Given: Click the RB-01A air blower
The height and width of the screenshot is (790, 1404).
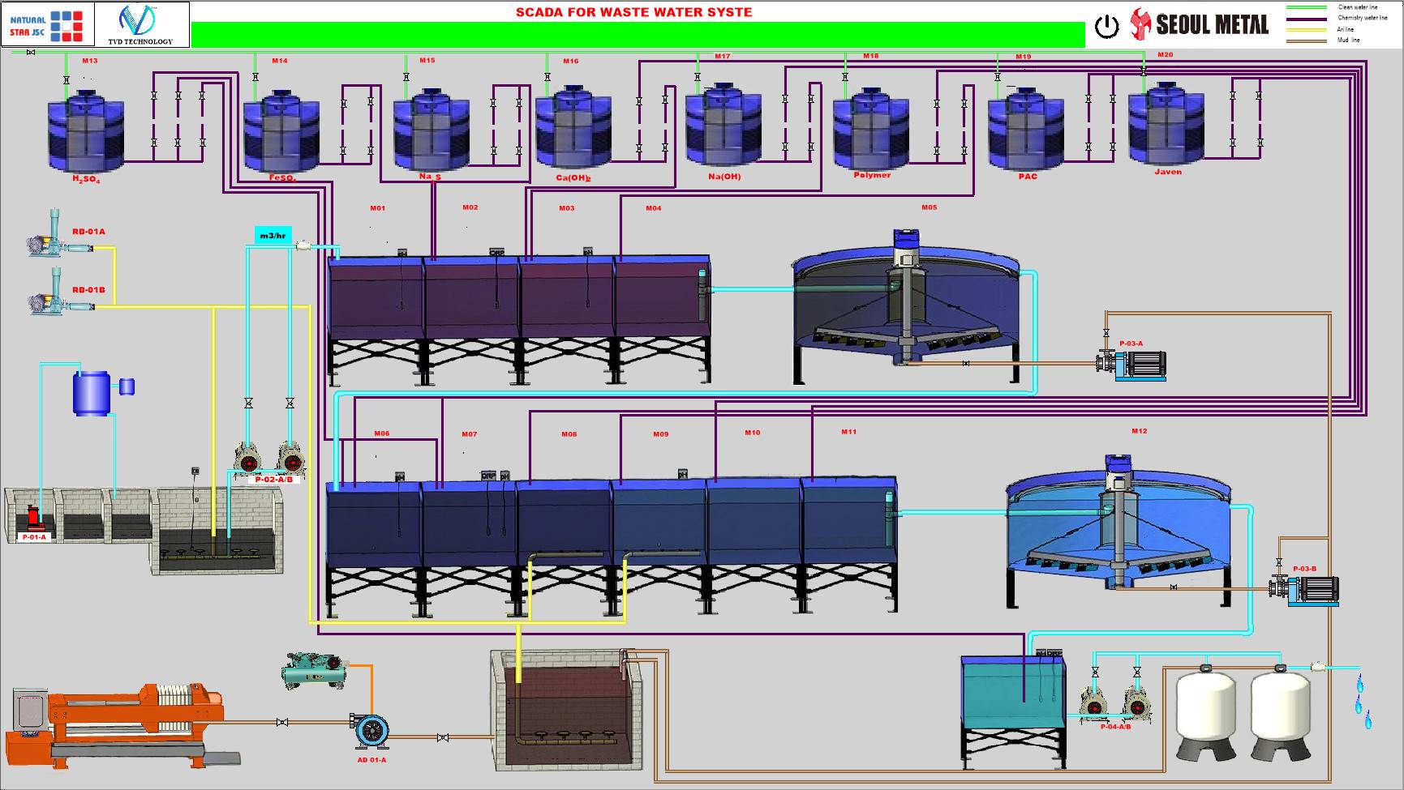Looking at the screenshot, I should point(60,235).
